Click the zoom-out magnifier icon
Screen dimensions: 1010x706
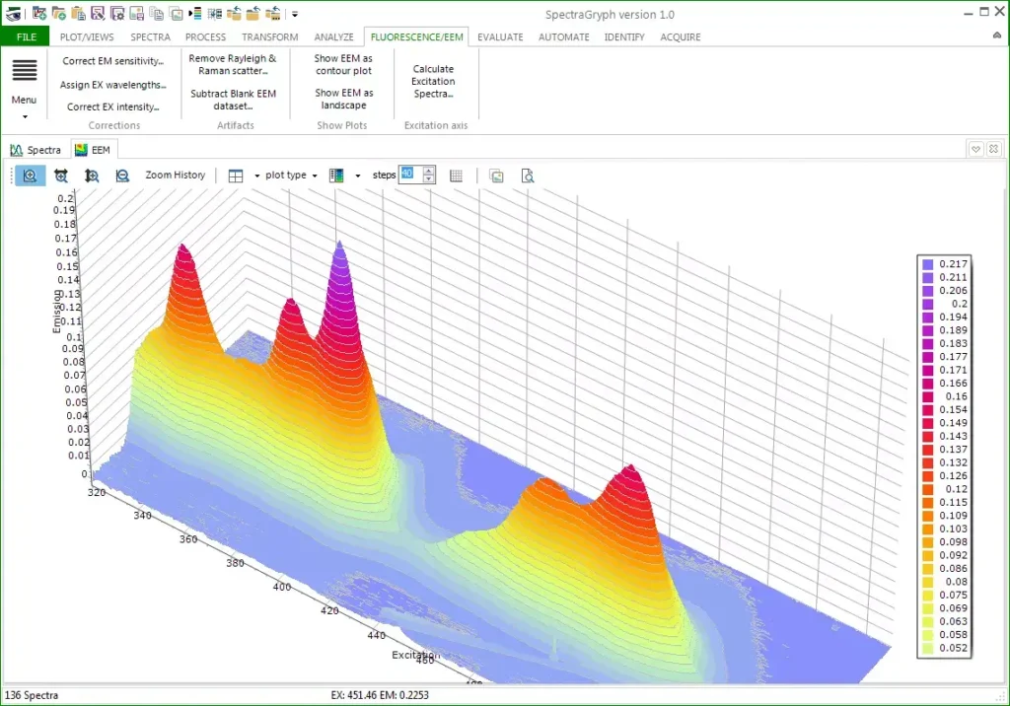coord(122,176)
